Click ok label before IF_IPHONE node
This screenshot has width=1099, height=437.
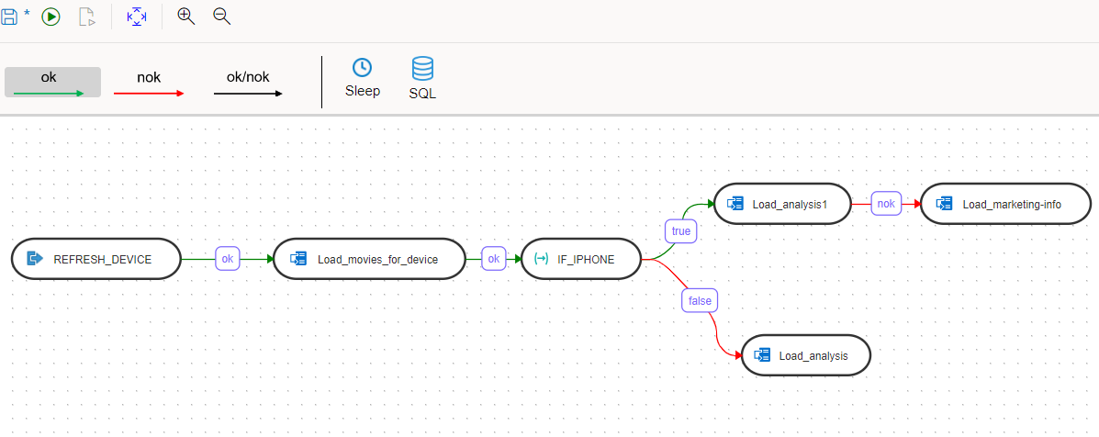point(493,259)
